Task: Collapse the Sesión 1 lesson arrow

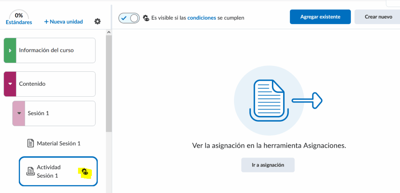Action: (x=18, y=113)
